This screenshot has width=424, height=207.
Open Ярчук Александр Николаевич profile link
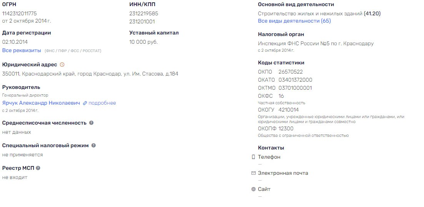pos(41,103)
